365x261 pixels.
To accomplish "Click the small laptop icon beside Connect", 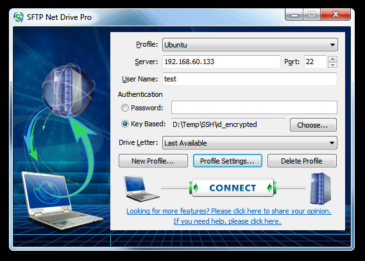I will pos(141,188).
